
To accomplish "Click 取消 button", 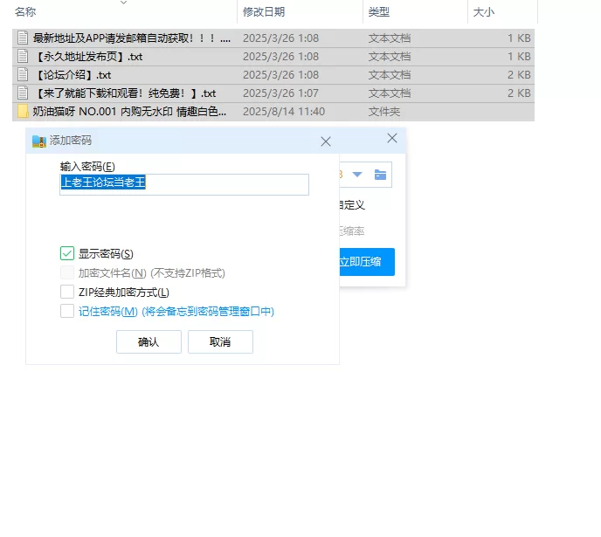I will pyautogui.click(x=220, y=341).
